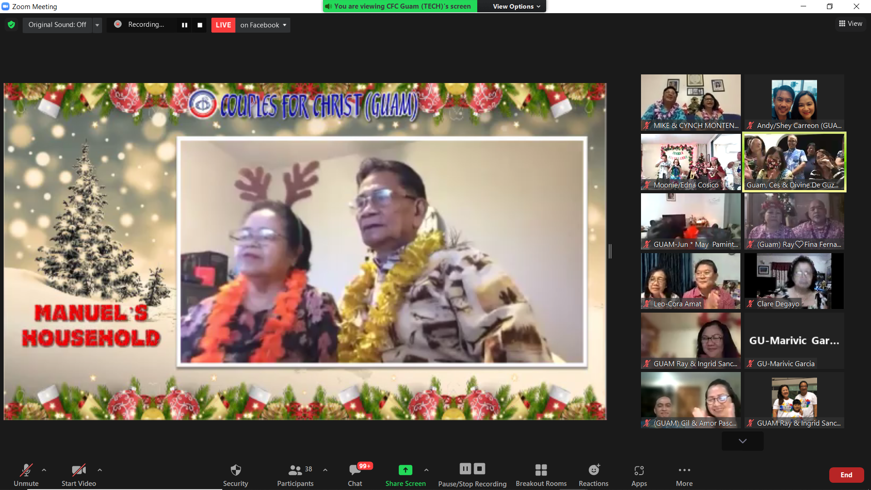
Task: Select GUAM-Jun * May Pamint... video tile
Action: [690, 221]
